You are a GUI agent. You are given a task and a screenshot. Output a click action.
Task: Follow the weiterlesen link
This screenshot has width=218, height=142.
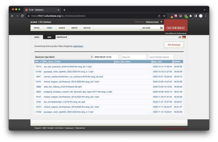point(78,46)
